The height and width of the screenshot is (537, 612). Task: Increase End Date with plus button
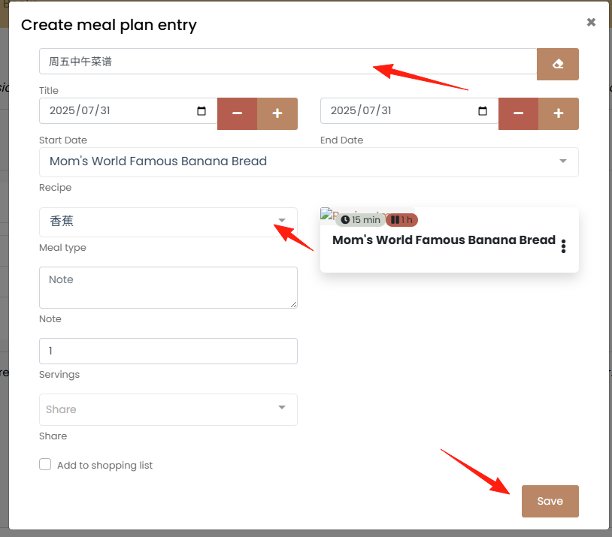tap(558, 113)
